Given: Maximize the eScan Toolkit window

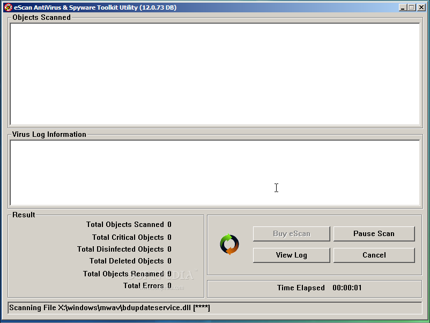Looking at the screenshot, I should (x=412, y=8).
